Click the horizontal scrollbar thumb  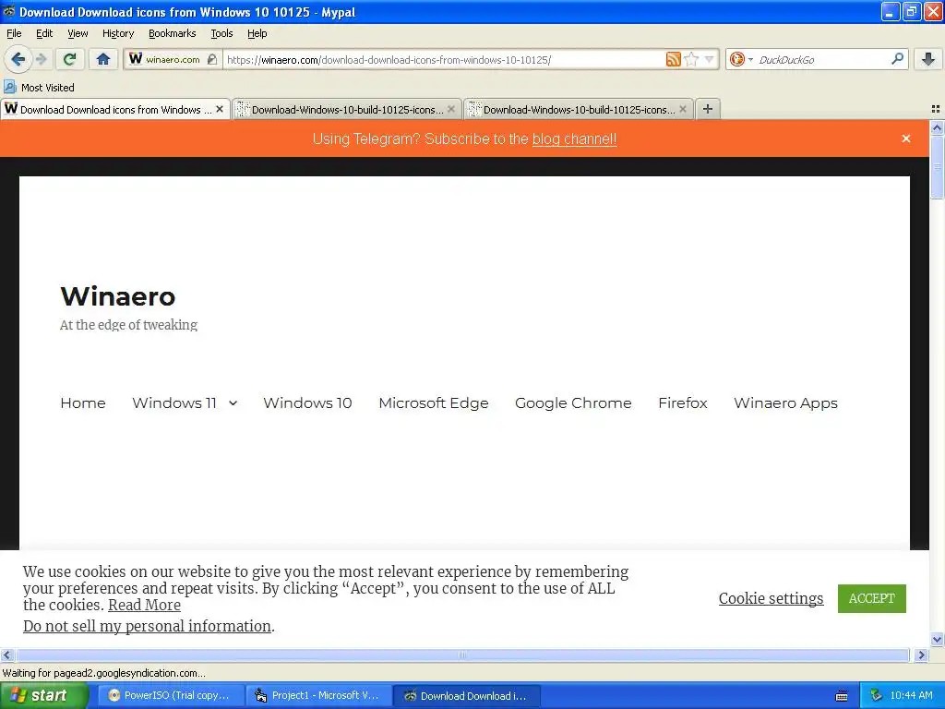tap(462, 655)
